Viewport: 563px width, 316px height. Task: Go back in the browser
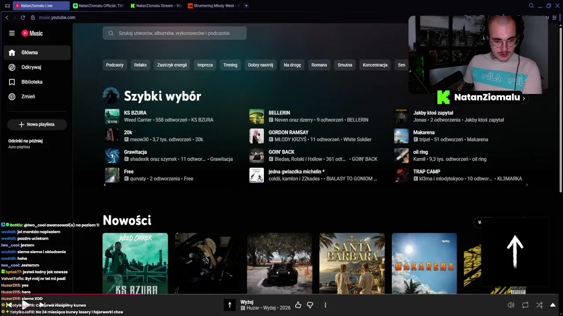[7, 18]
